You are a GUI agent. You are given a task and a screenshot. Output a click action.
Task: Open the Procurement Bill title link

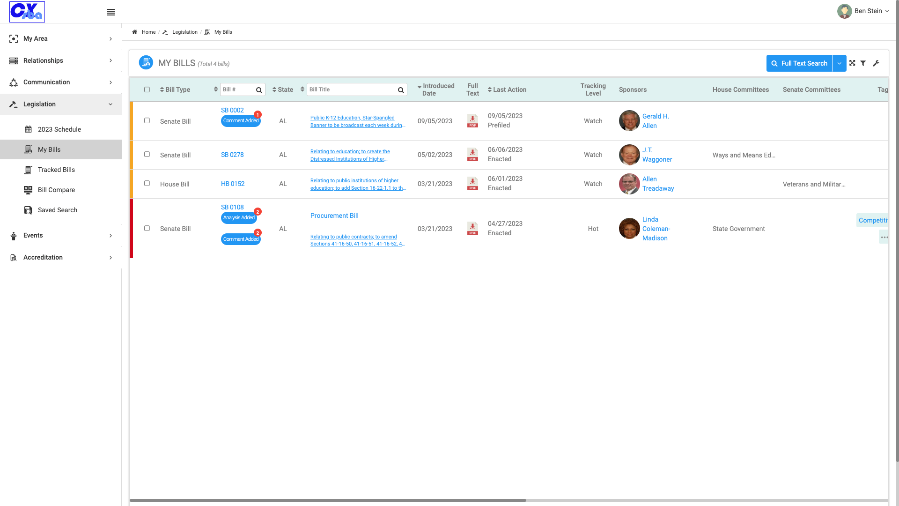pyautogui.click(x=334, y=216)
